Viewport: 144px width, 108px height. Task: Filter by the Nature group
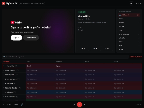[129, 26]
